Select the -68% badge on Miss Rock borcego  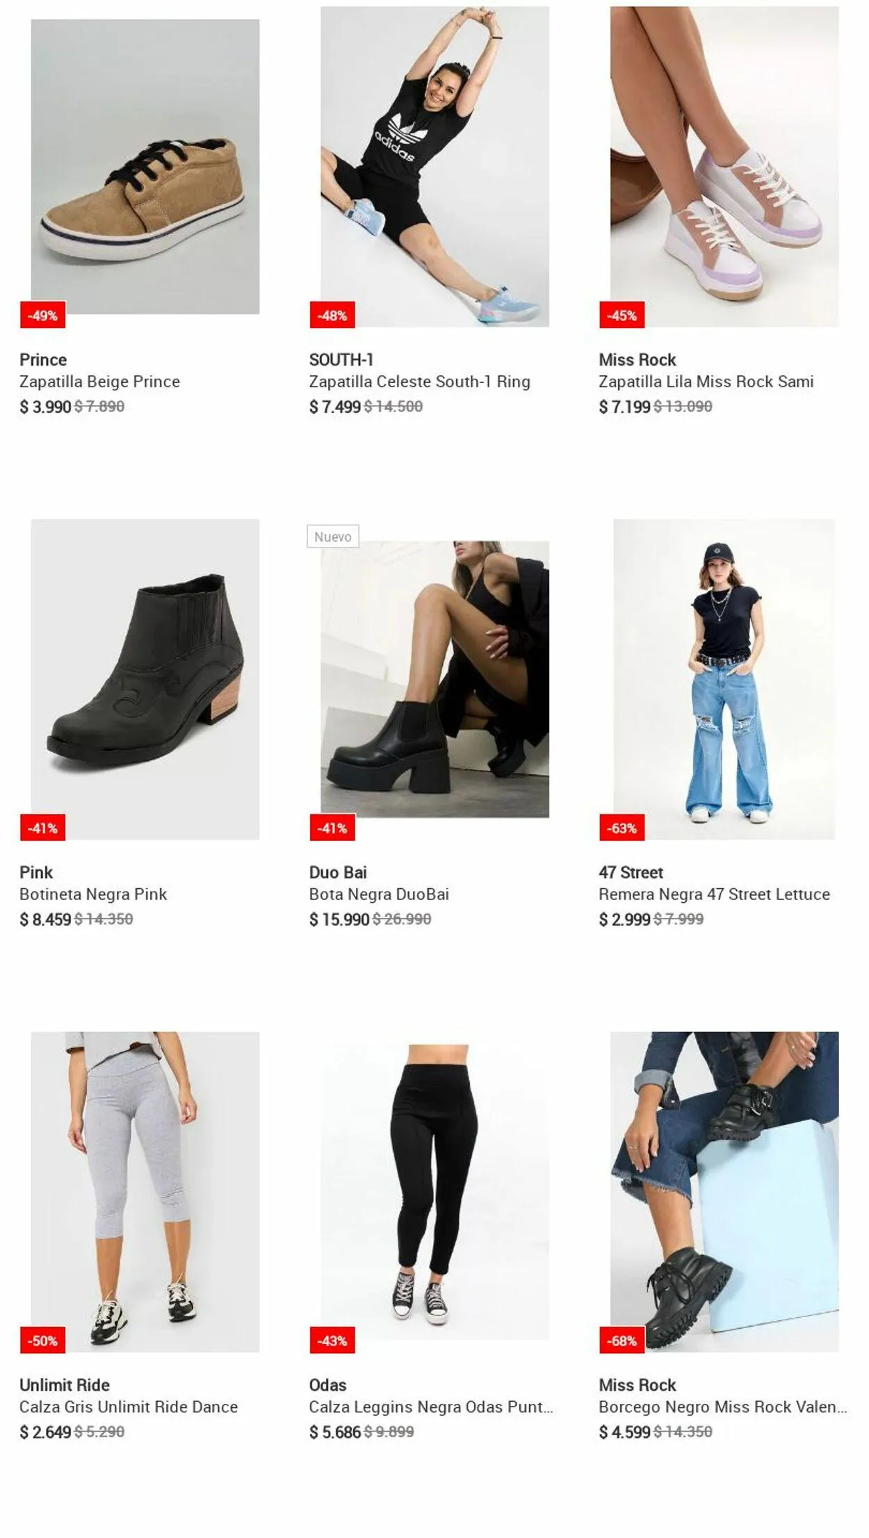(x=622, y=1340)
